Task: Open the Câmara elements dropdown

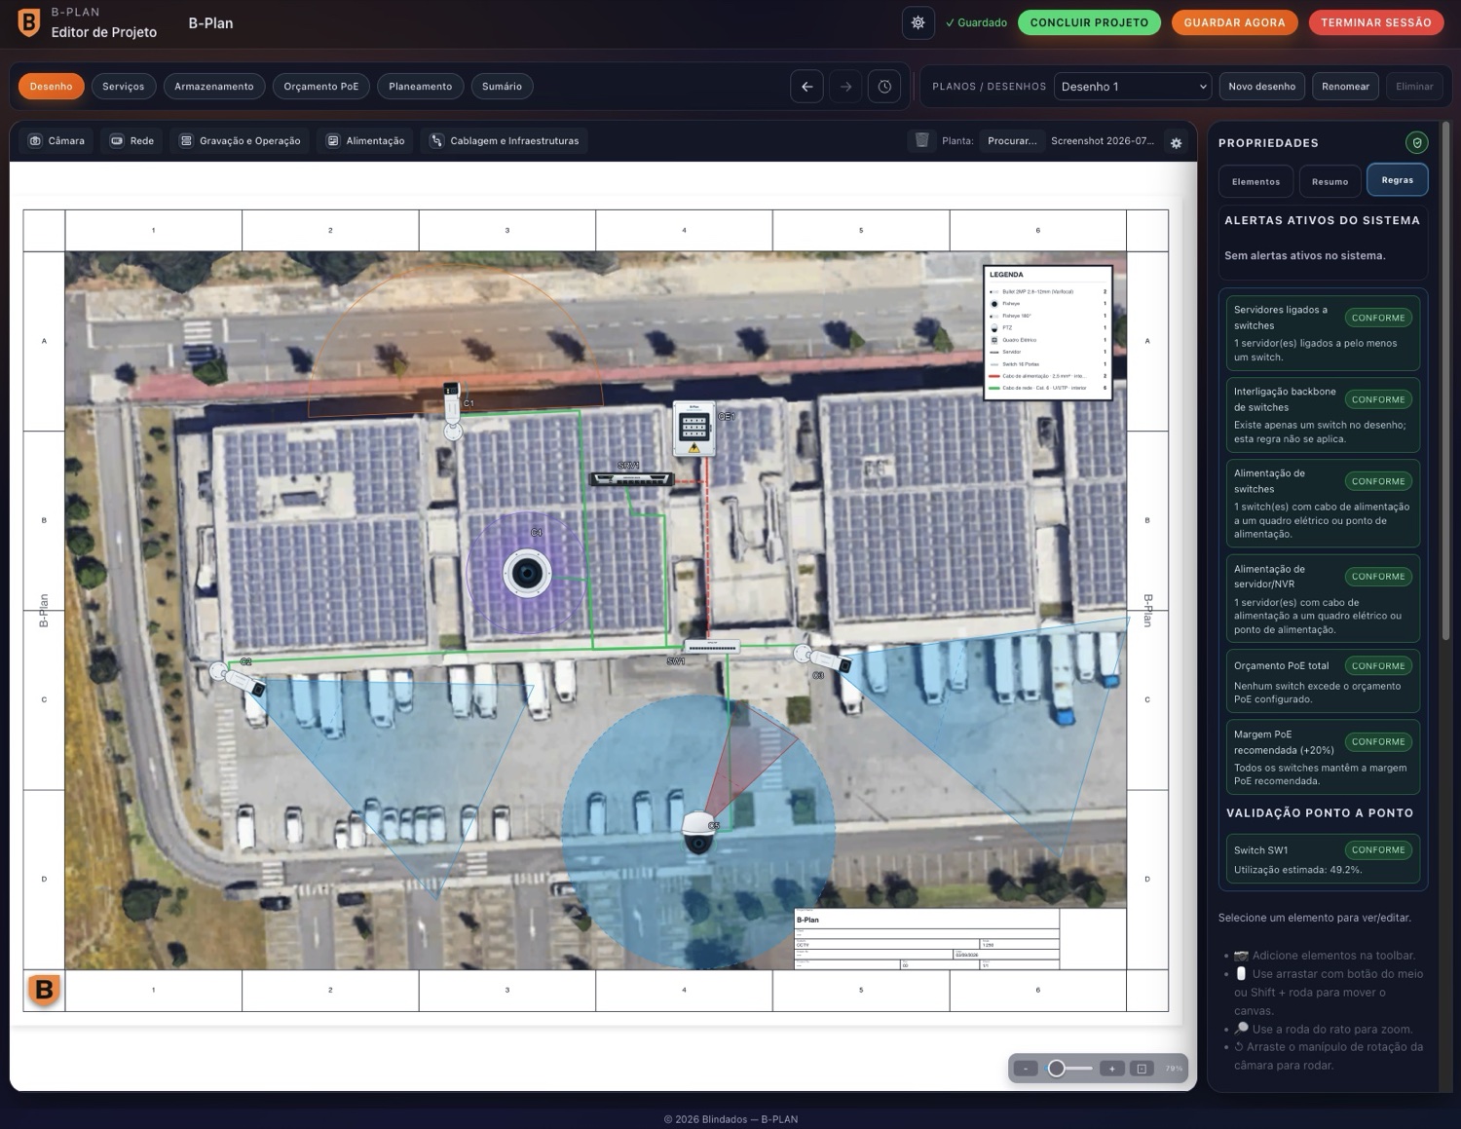Action: click(57, 141)
